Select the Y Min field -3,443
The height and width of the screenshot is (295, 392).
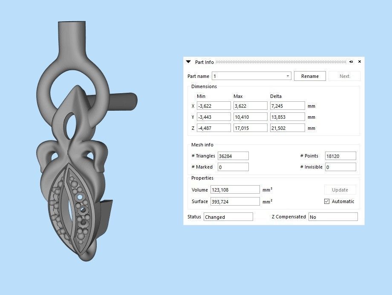pos(214,117)
